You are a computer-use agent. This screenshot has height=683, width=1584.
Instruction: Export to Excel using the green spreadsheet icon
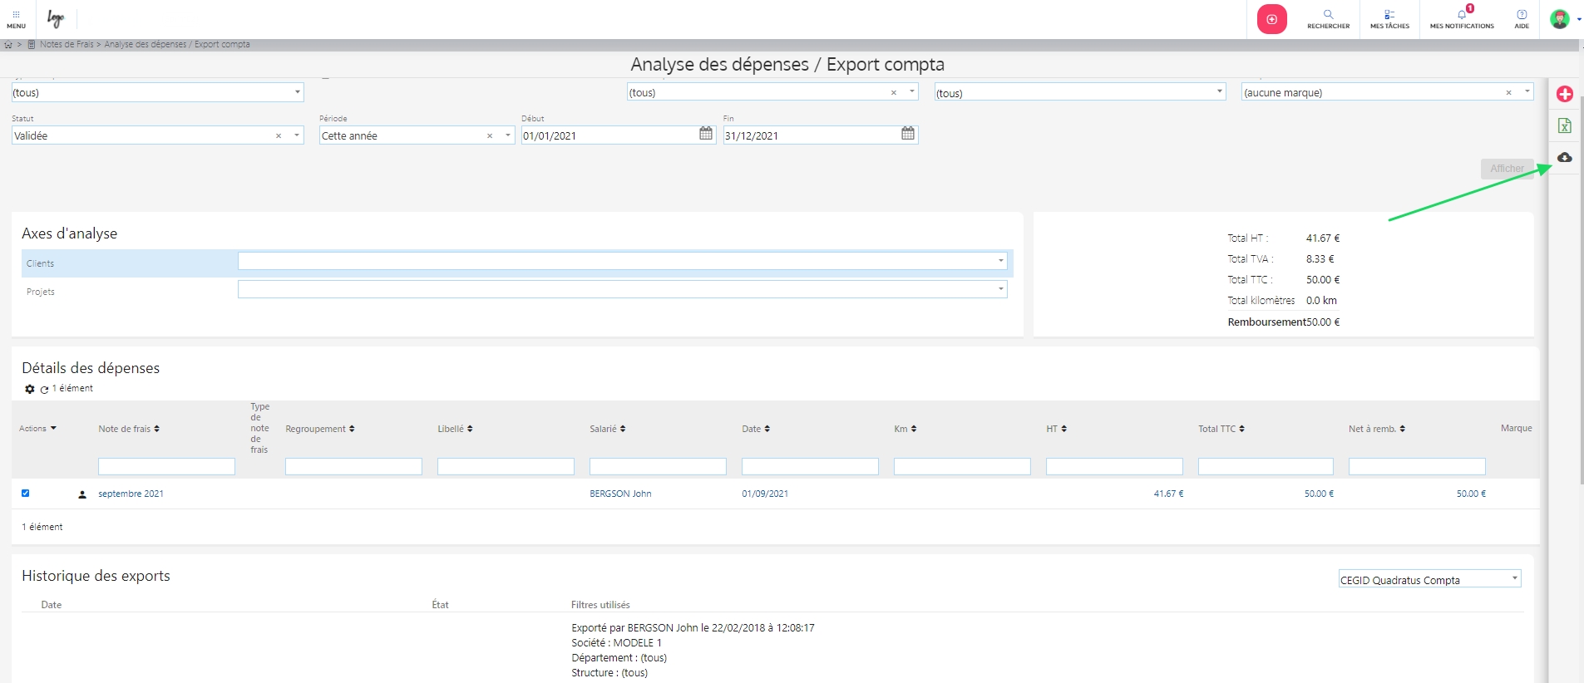[1564, 125]
